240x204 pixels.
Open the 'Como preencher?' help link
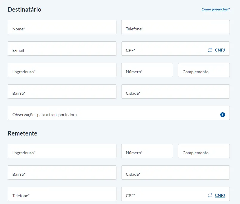point(216,9)
